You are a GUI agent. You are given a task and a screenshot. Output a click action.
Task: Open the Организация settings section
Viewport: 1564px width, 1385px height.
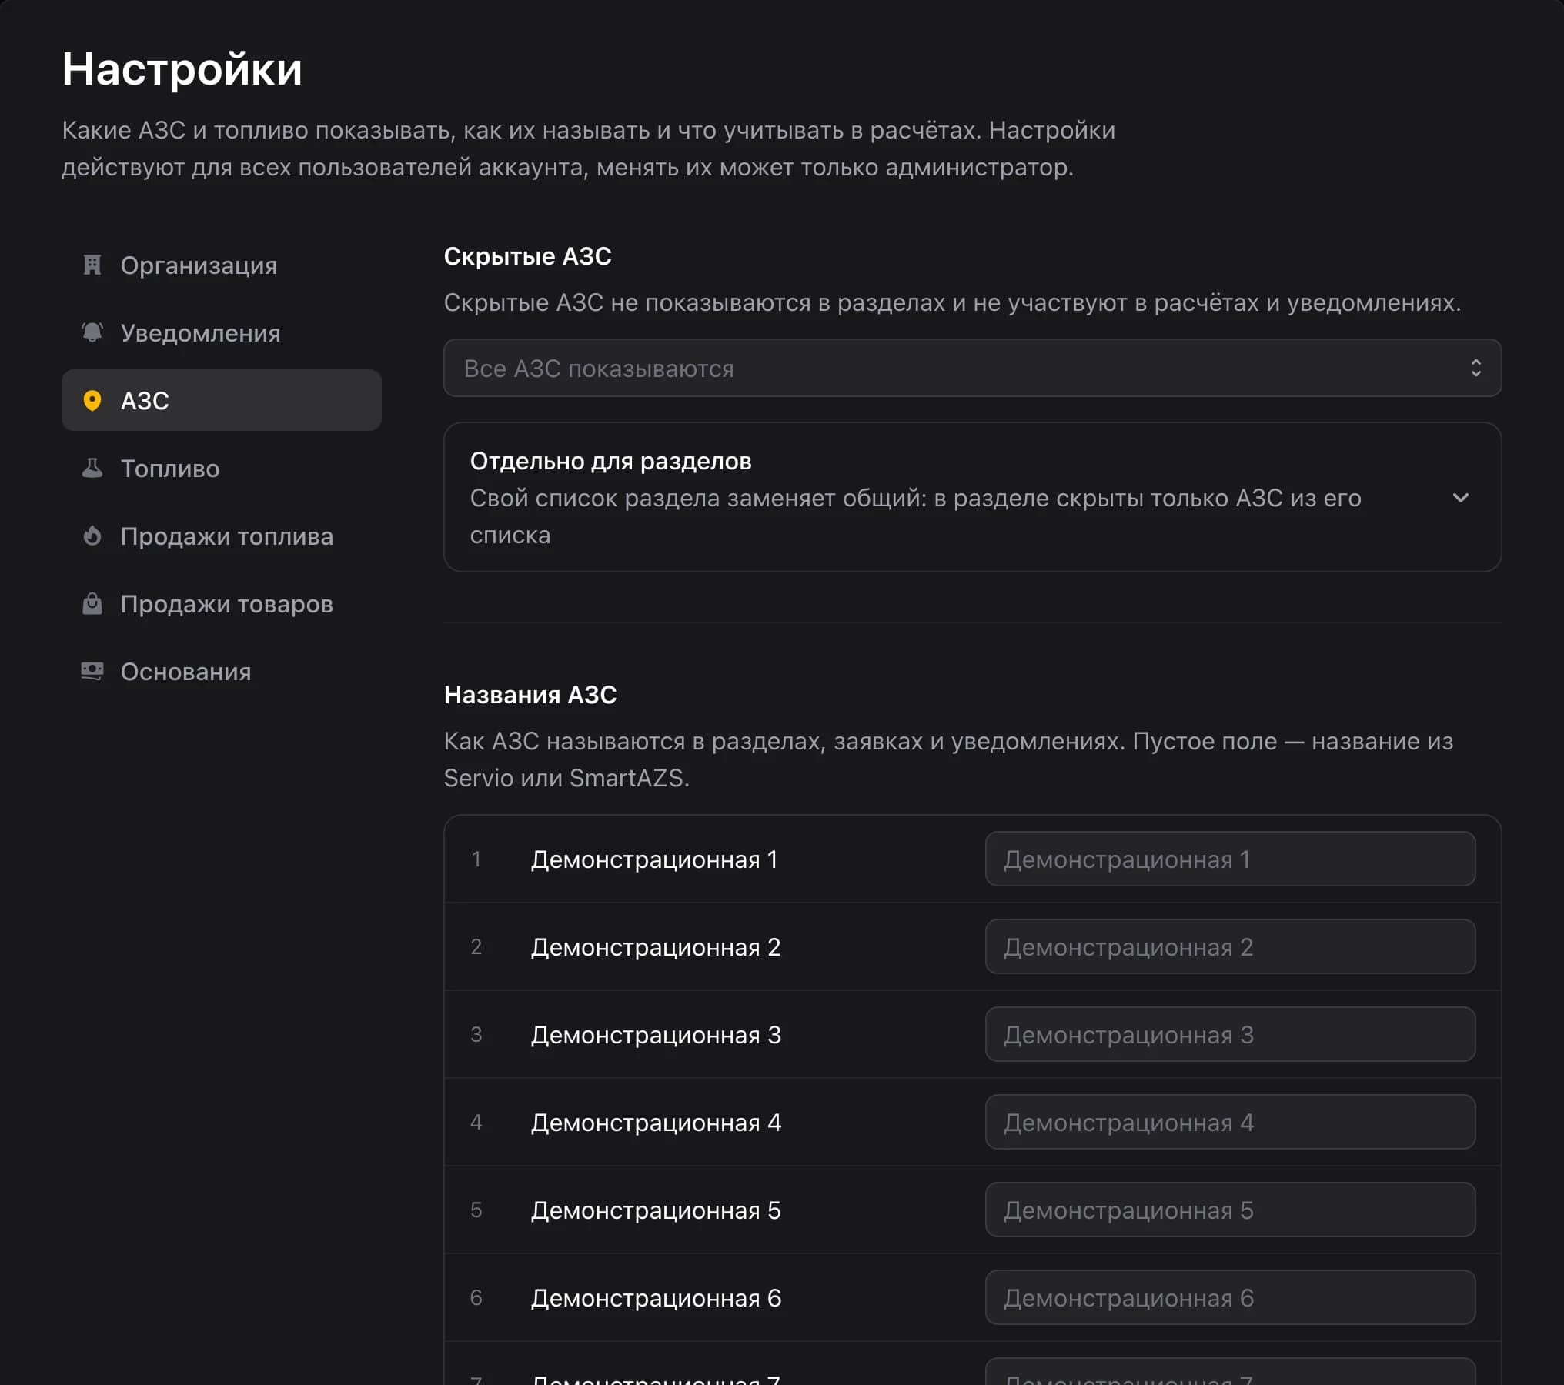222,265
